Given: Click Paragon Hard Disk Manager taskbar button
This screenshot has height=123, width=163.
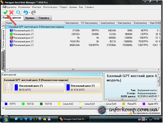Looking at the screenshot, I should point(74,119).
